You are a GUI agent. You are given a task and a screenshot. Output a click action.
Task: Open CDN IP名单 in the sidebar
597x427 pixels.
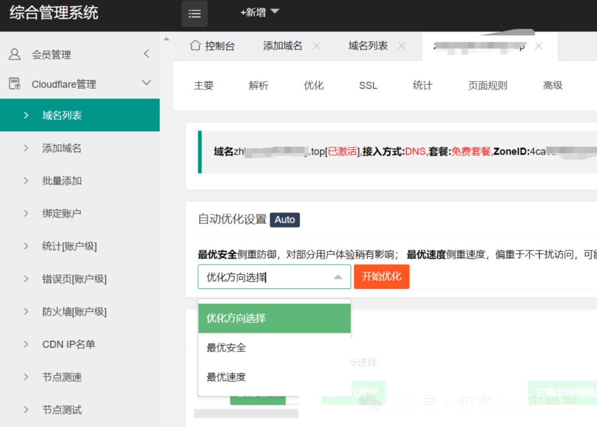point(80,344)
